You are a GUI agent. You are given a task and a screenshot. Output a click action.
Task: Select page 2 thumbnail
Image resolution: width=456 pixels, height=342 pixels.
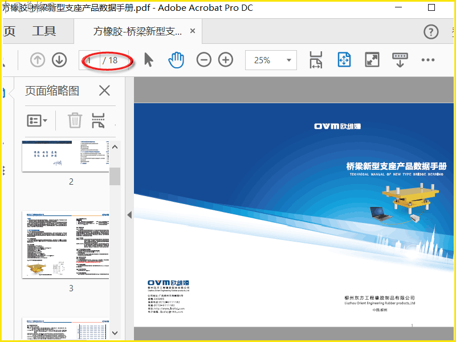(66, 156)
